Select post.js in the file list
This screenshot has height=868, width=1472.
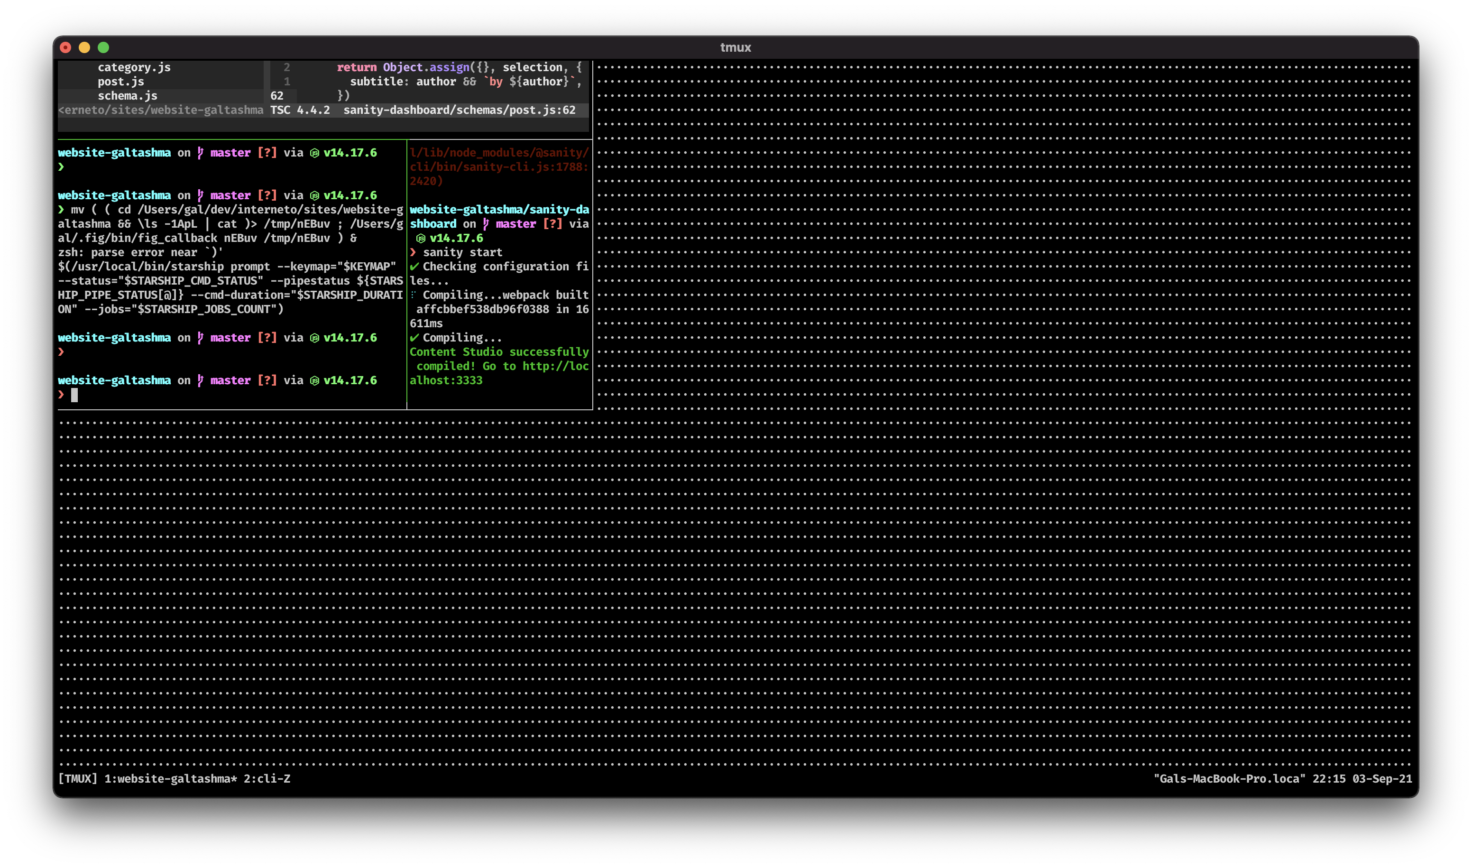click(121, 81)
